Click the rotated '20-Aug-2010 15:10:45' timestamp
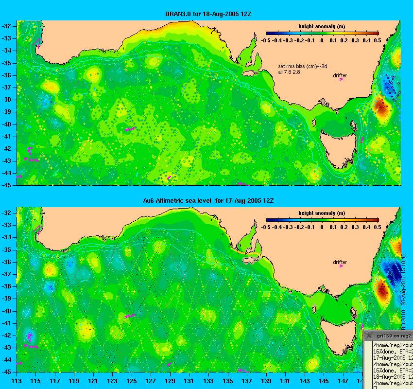The image size is (413, 389). (403, 280)
